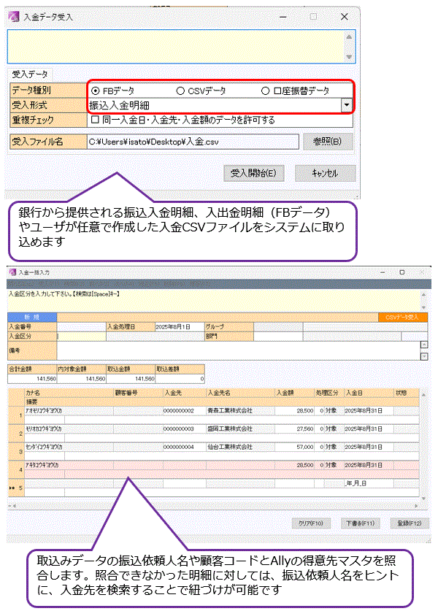This screenshot has height=611, width=438.
Task: Click the amount 57,000 in row 3
Action: pos(305,447)
